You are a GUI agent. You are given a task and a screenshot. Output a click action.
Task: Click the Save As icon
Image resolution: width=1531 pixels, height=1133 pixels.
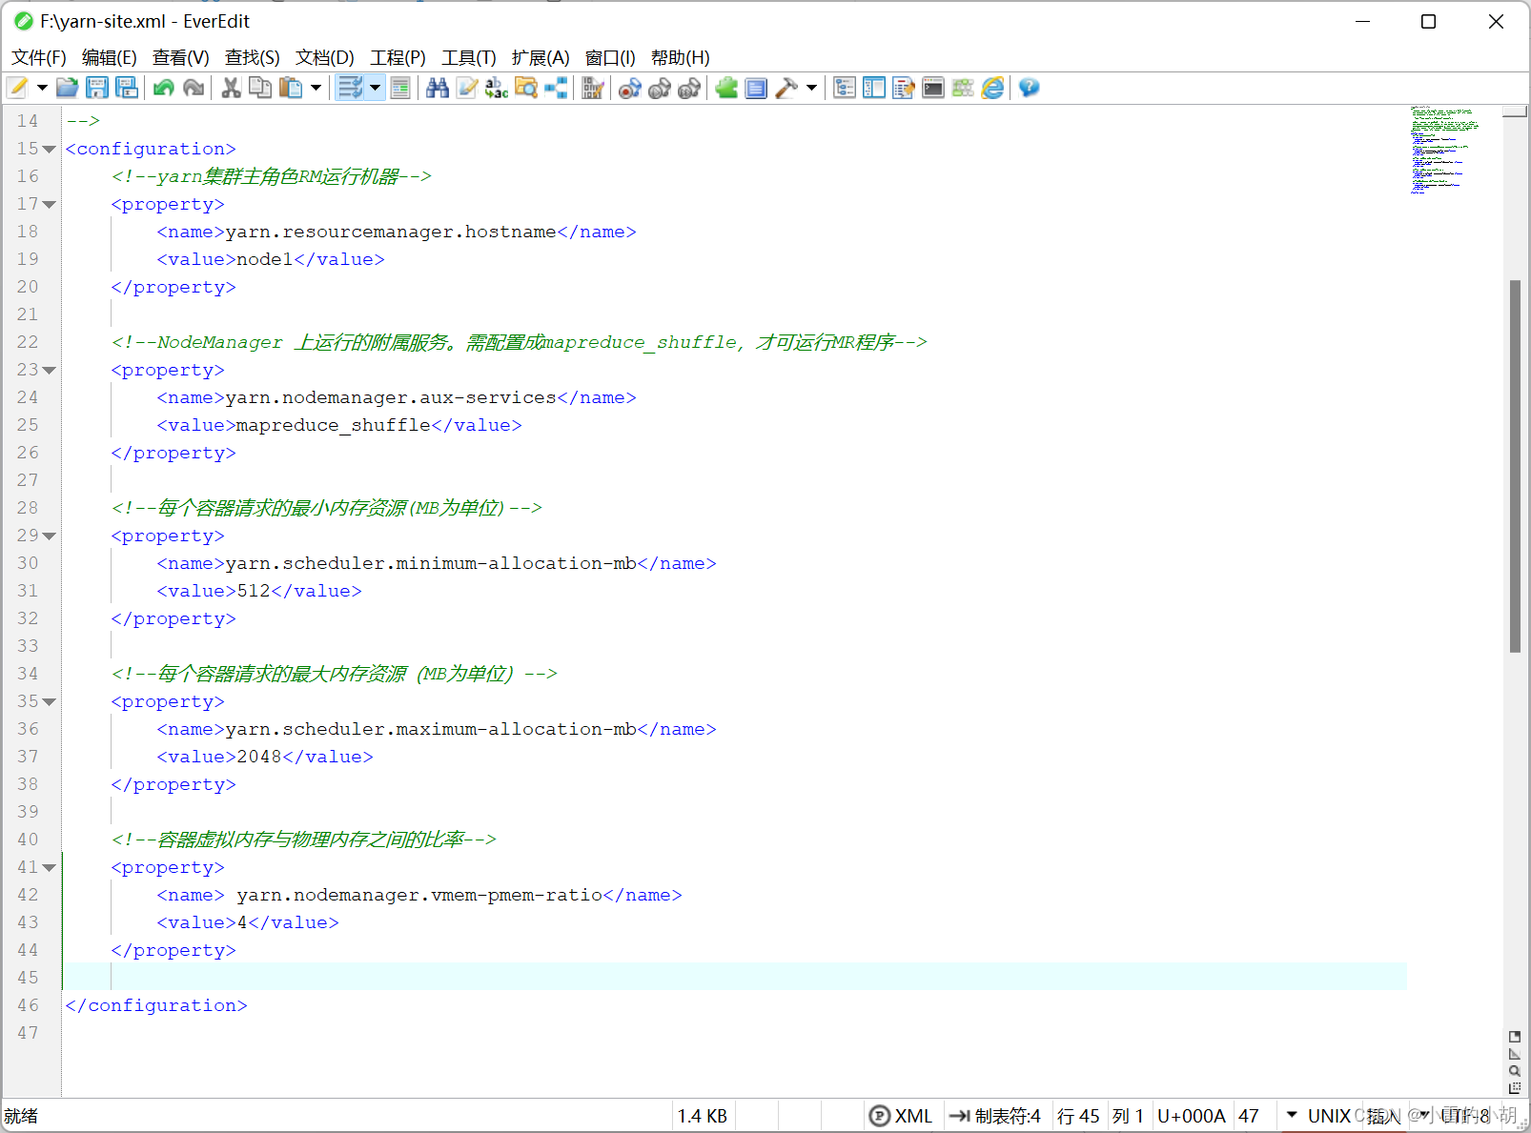click(127, 88)
